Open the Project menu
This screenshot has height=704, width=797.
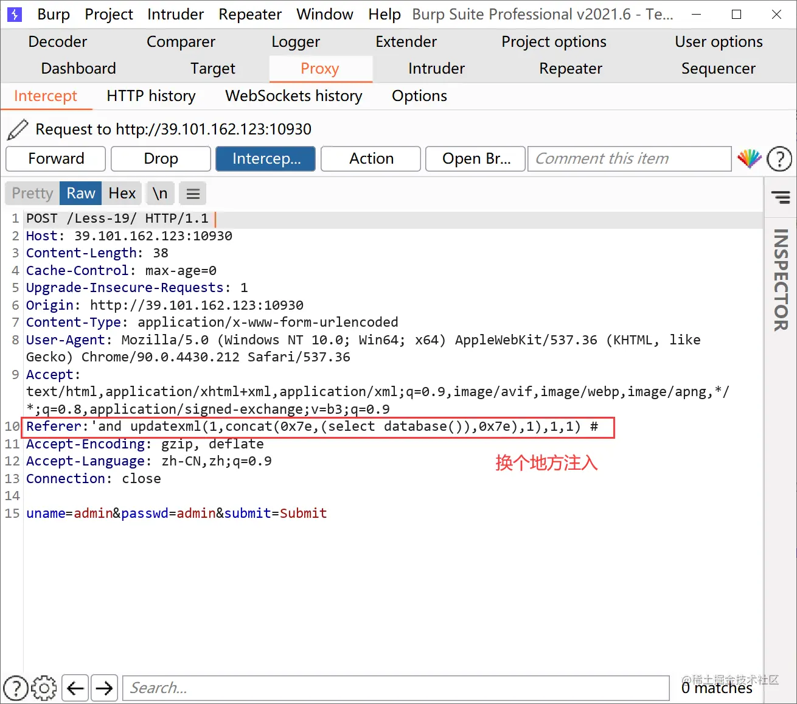pyautogui.click(x=109, y=14)
